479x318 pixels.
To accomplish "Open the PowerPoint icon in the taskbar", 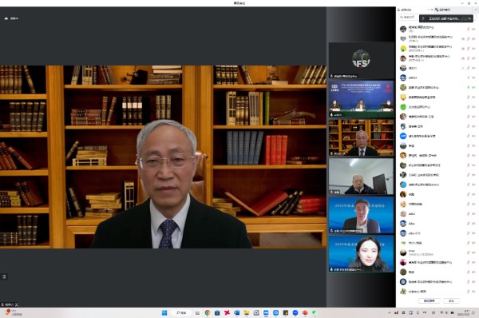I will pyautogui.click(x=305, y=312).
